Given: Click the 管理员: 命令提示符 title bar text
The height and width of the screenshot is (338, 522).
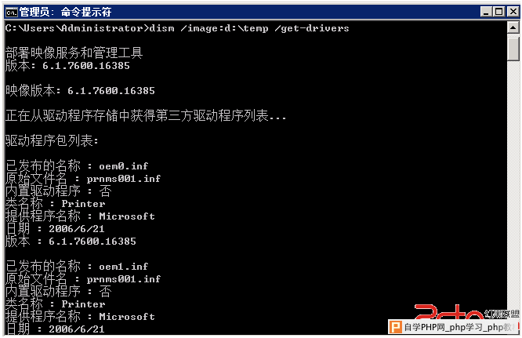Looking at the screenshot, I should (65, 13).
